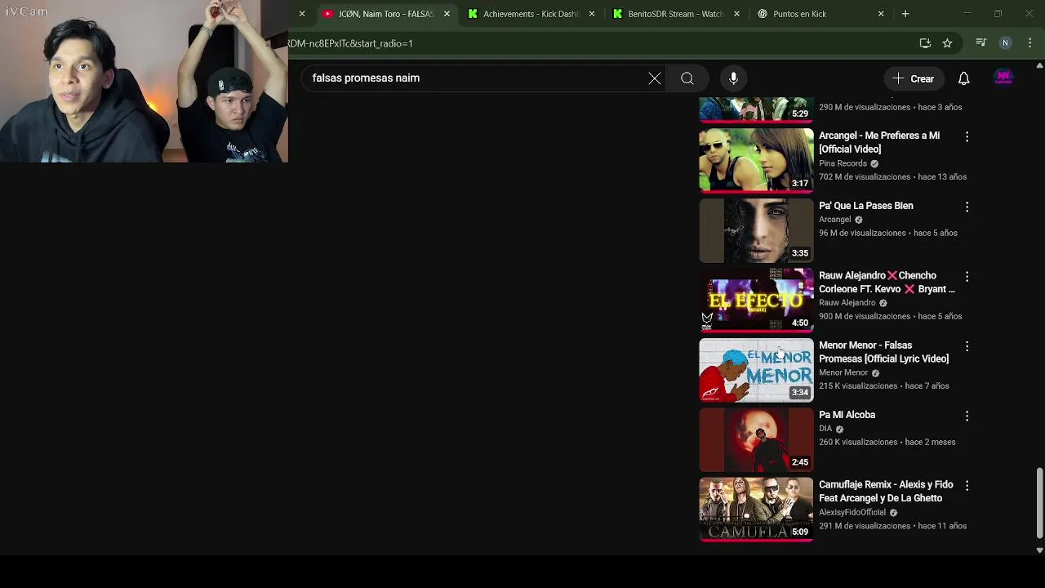The image size is (1045, 588).
Task: Open title 'Rauw Alejandro ❌ Chencho Corleone'
Action: (x=887, y=282)
